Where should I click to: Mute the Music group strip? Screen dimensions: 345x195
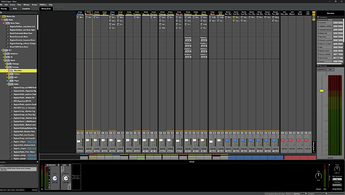click(x=214, y=132)
